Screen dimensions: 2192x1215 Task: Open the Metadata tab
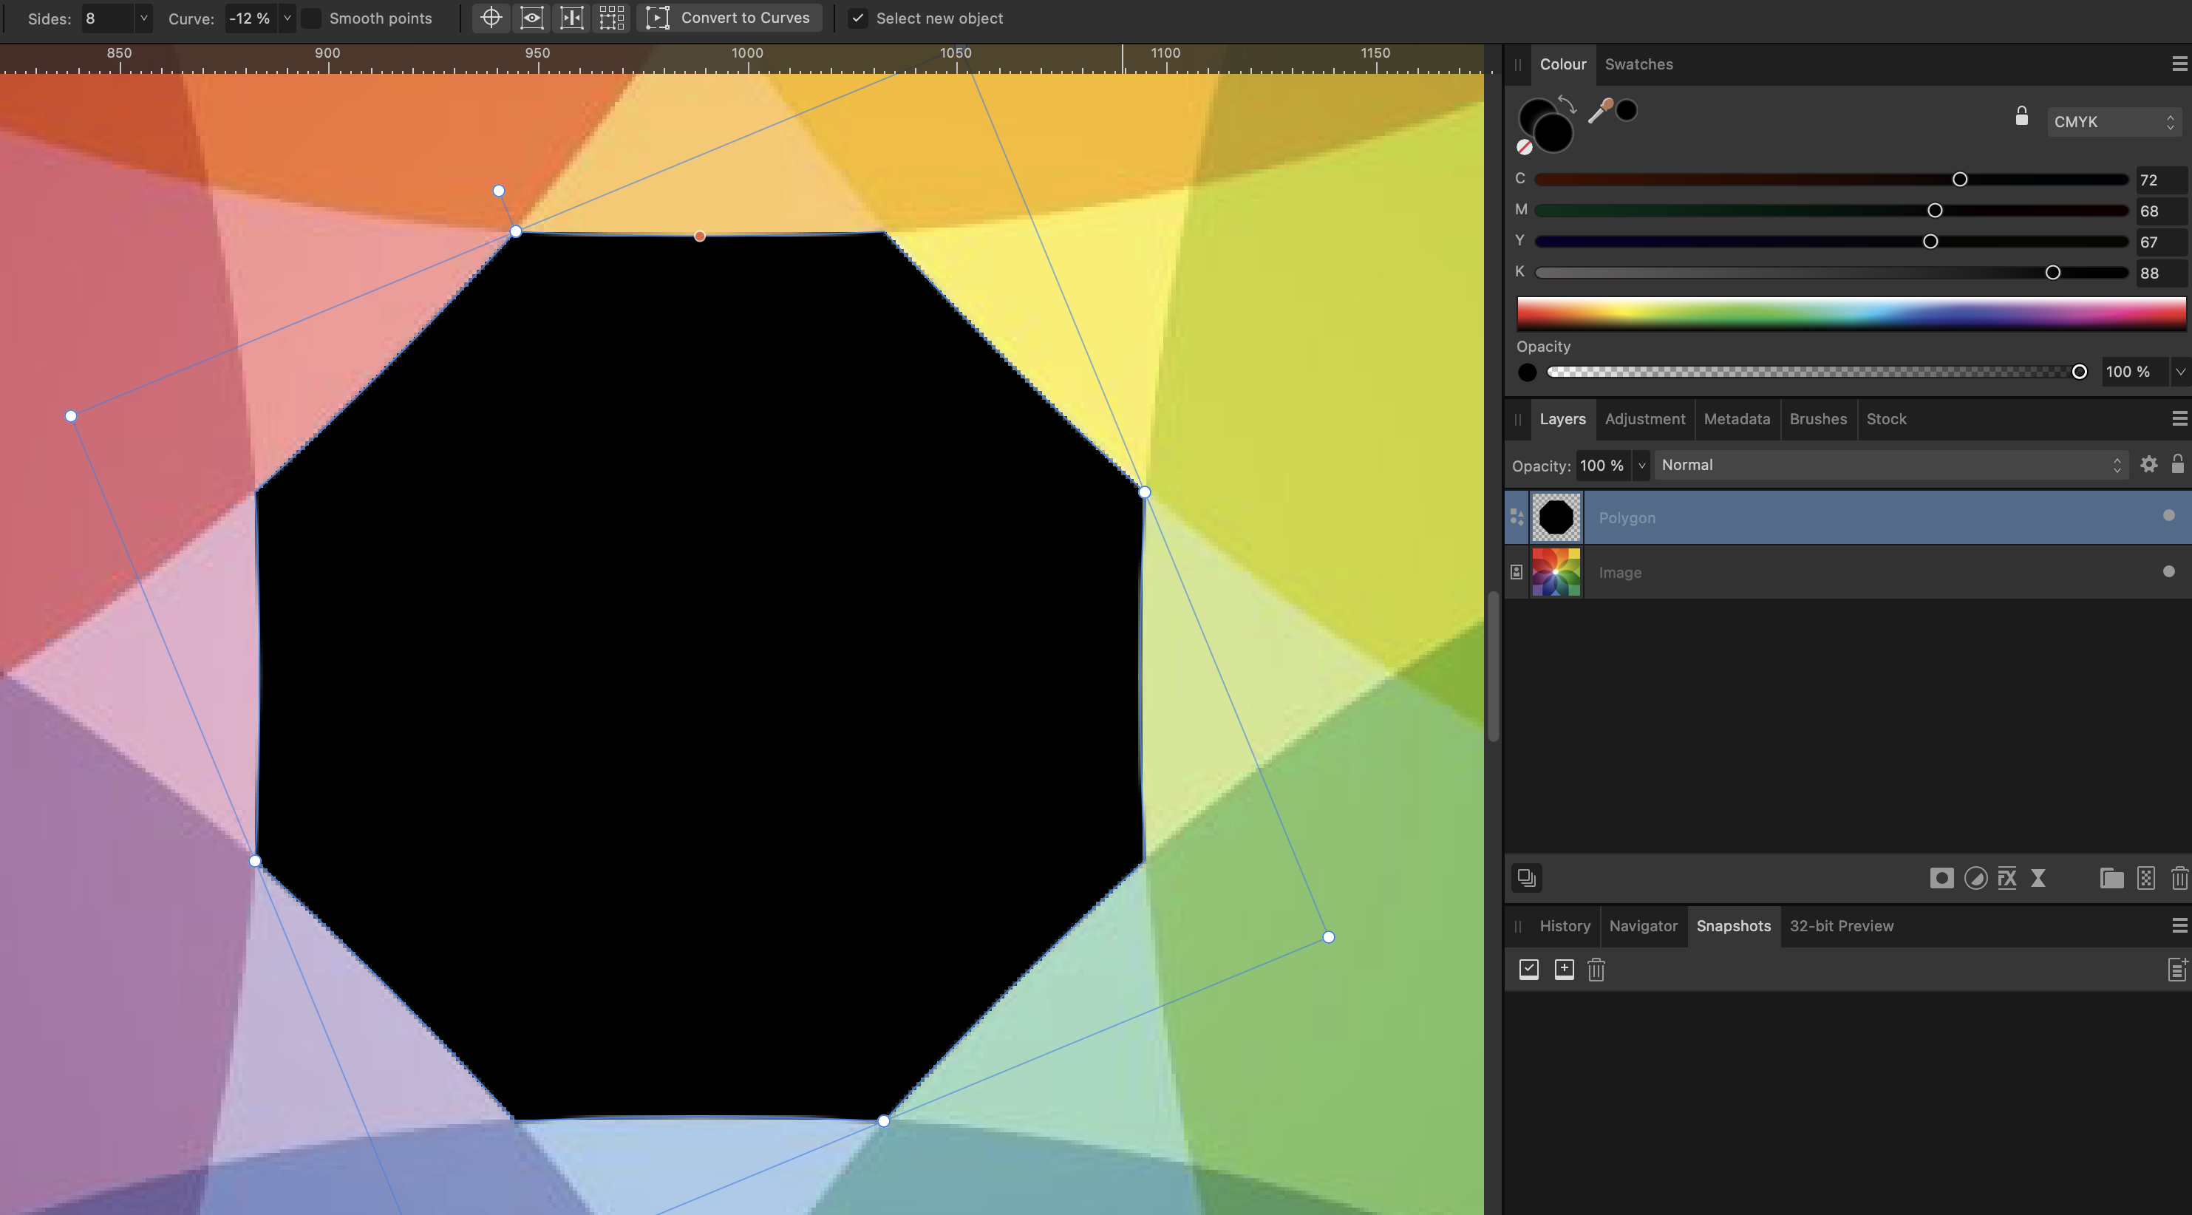pos(1736,420)
